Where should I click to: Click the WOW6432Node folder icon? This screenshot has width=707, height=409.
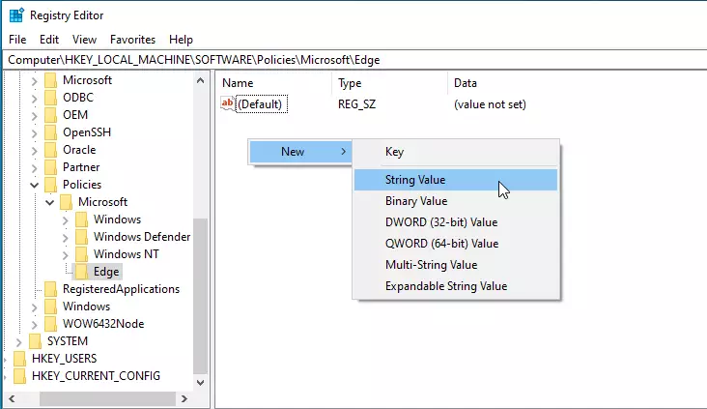pyautogui.click(x=51, y=324)
